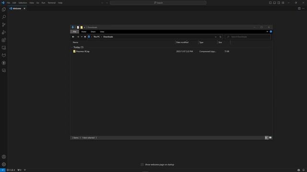The width and height of the screenshot is (307, 172).
Task: Open Share tab in the Downloads window ribbon
Action: coord(93,32)
